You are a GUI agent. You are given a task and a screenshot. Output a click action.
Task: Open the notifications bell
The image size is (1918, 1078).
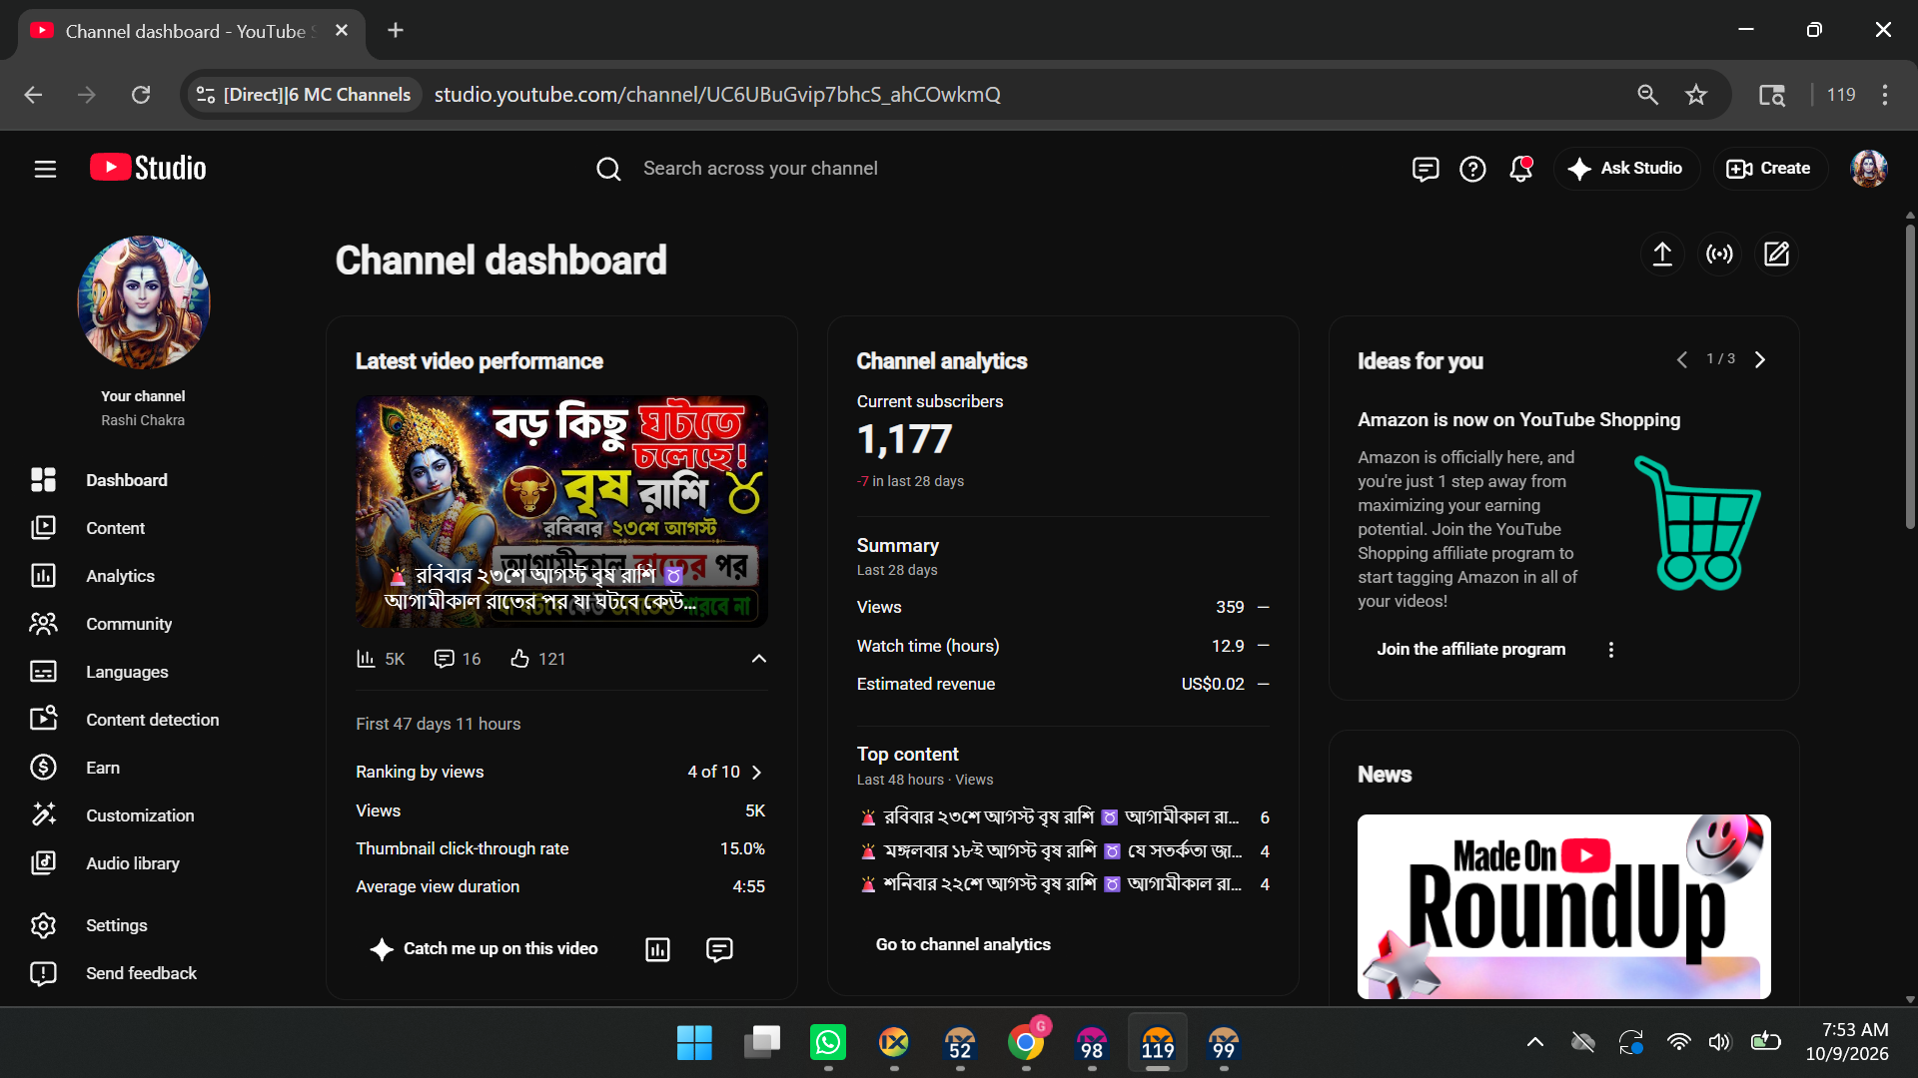click(x=1520, y=169)
